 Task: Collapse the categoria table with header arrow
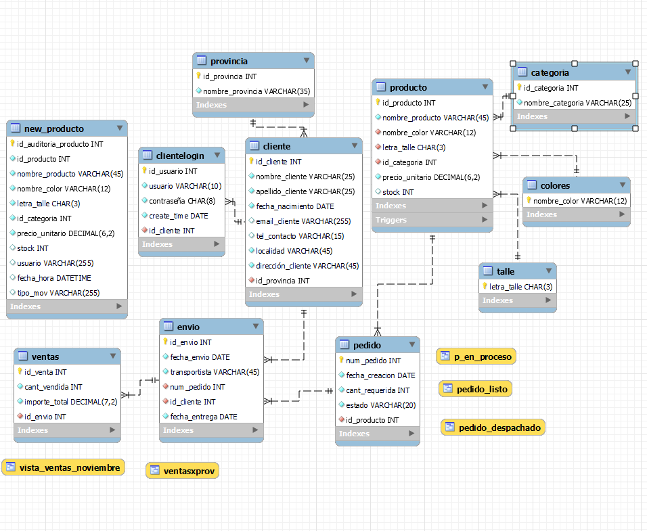(x=627, y=72)
